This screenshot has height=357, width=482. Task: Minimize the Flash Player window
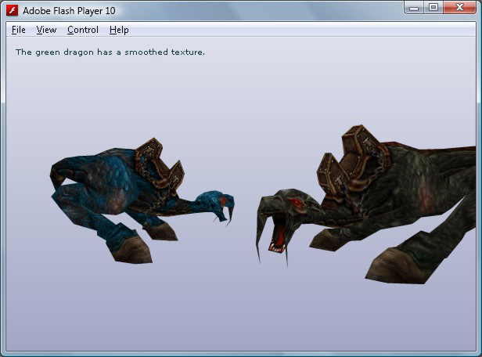(x=414, y=8)
